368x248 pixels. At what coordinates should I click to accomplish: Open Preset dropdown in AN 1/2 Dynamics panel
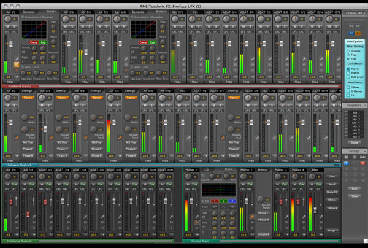coord(51,12)
